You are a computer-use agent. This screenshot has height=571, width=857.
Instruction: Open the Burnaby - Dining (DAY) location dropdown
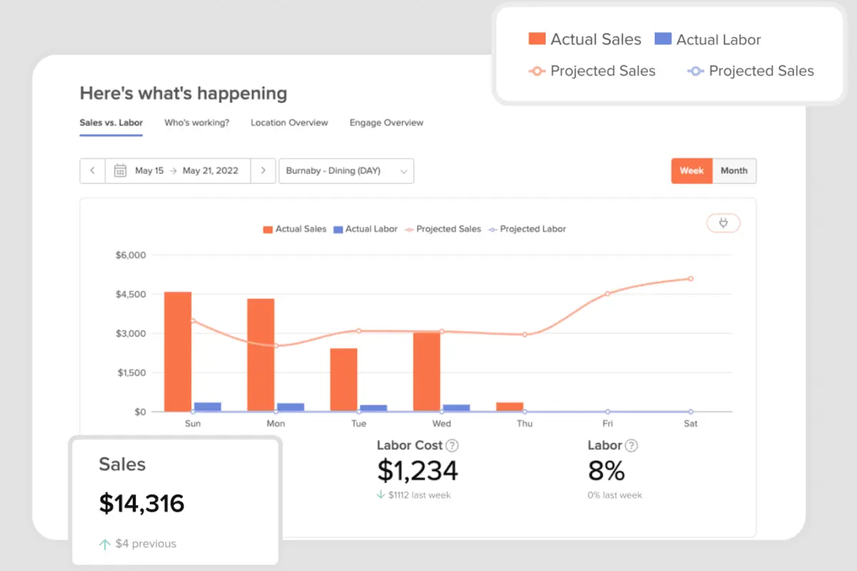346,171
